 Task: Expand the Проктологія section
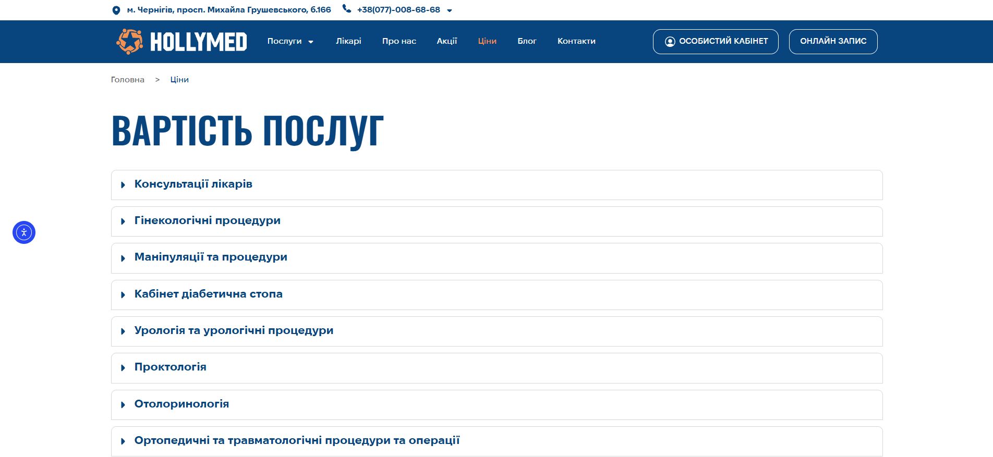[x=170, y=367]
